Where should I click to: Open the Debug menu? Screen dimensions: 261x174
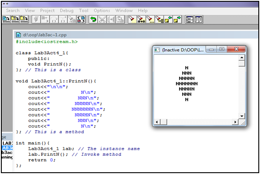[x=66, y=11]
